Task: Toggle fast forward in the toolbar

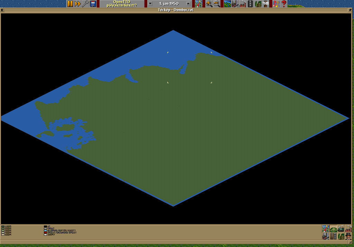Action: coord(78,3)
